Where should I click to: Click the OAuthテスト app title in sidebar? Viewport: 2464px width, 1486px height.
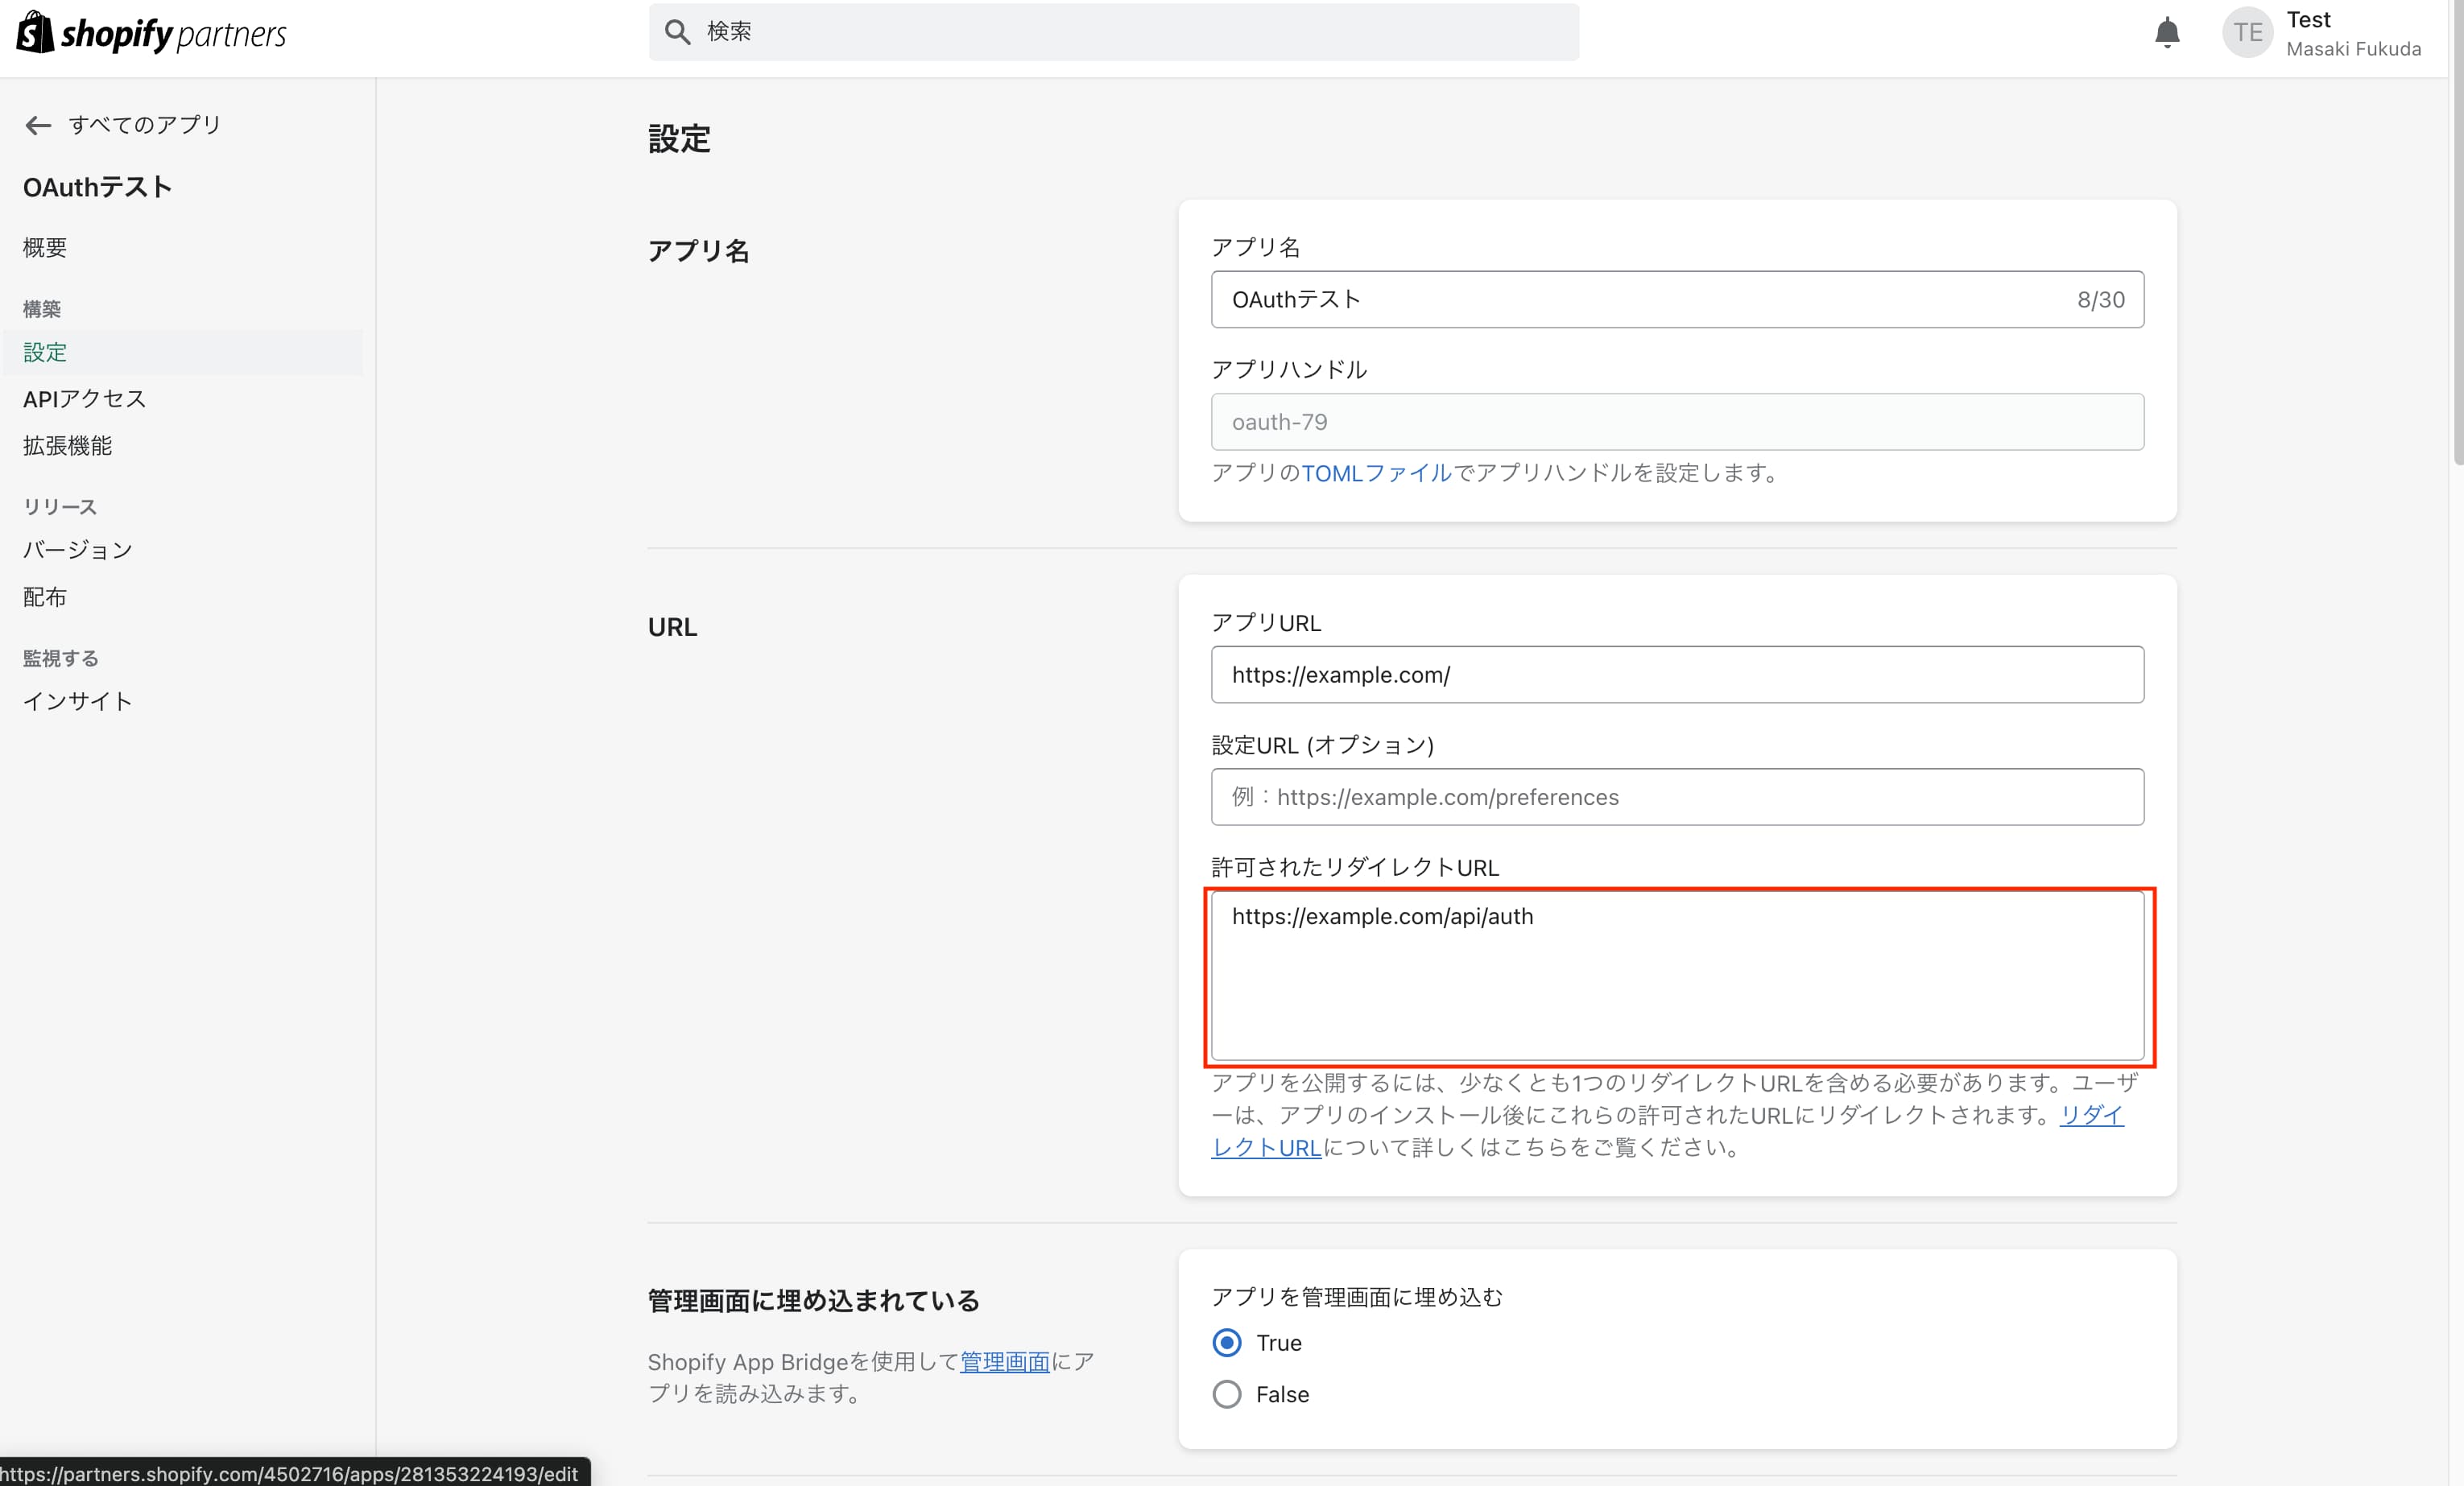pos(97,187)
